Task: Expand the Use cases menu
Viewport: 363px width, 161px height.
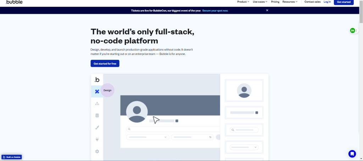Action: coord(260,2)
